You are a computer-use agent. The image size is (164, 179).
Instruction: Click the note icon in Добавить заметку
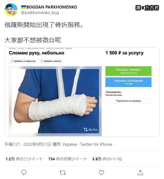pyautogui.click(x=42, y=61)
